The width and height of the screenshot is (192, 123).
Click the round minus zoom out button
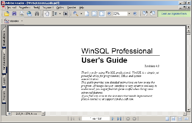tap(109, 14)
